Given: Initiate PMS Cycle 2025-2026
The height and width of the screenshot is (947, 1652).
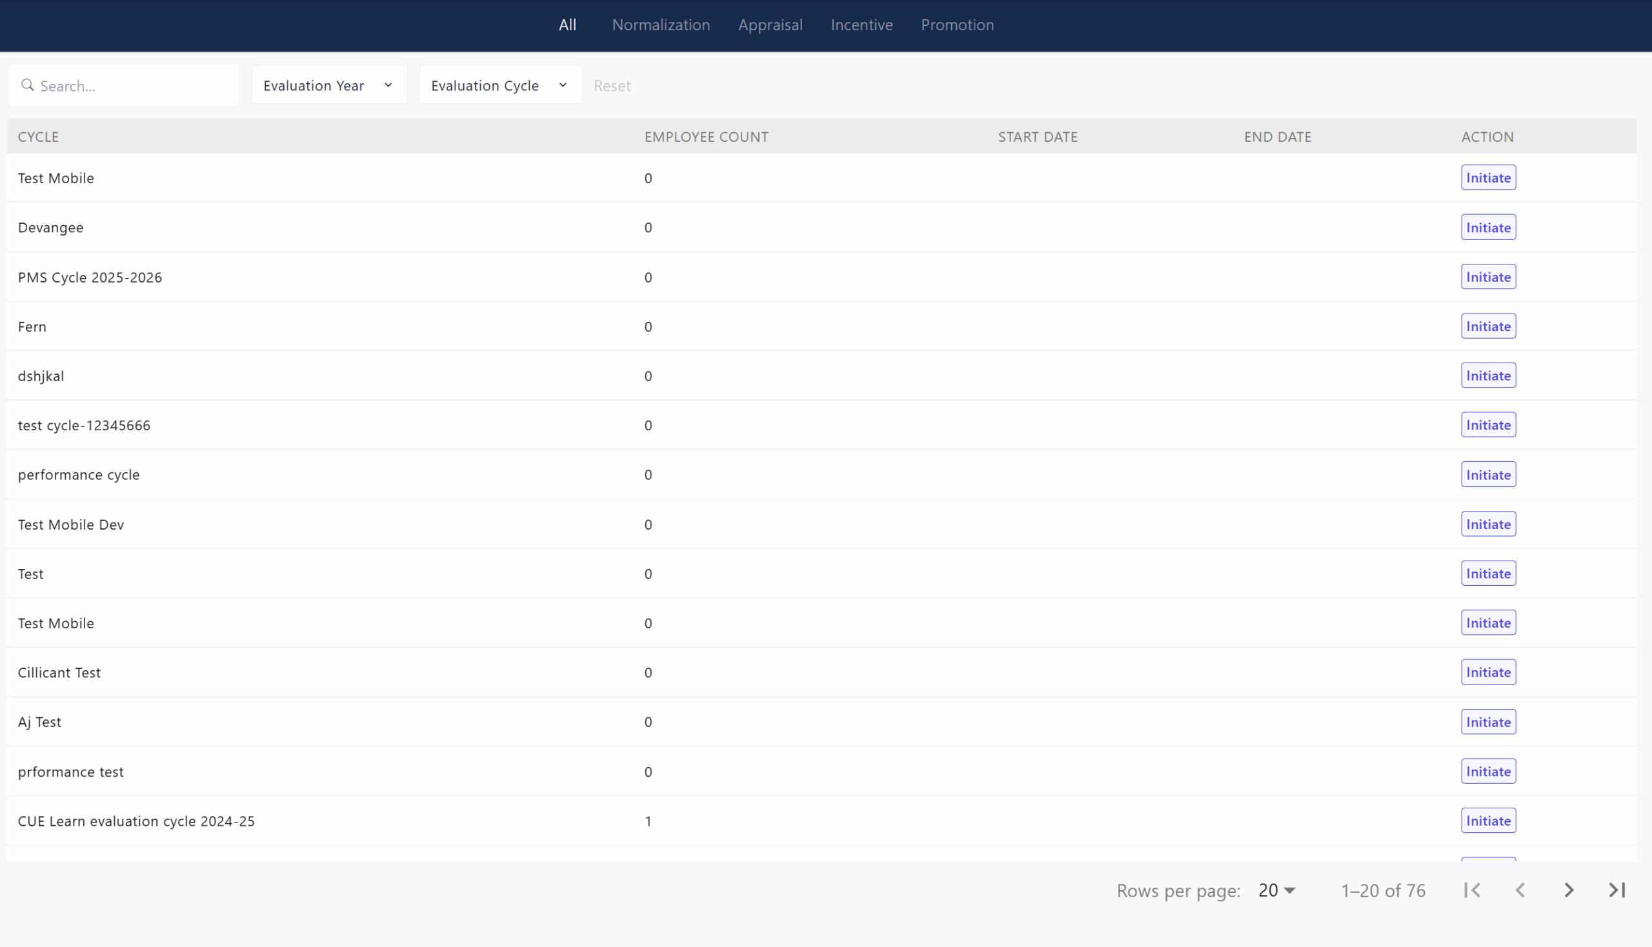Looking at the screenshot, I should tap(1488, 277).
